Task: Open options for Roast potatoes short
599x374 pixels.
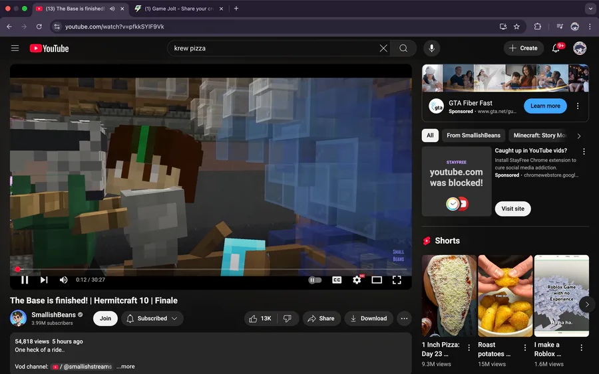Action: pos(525,347)
